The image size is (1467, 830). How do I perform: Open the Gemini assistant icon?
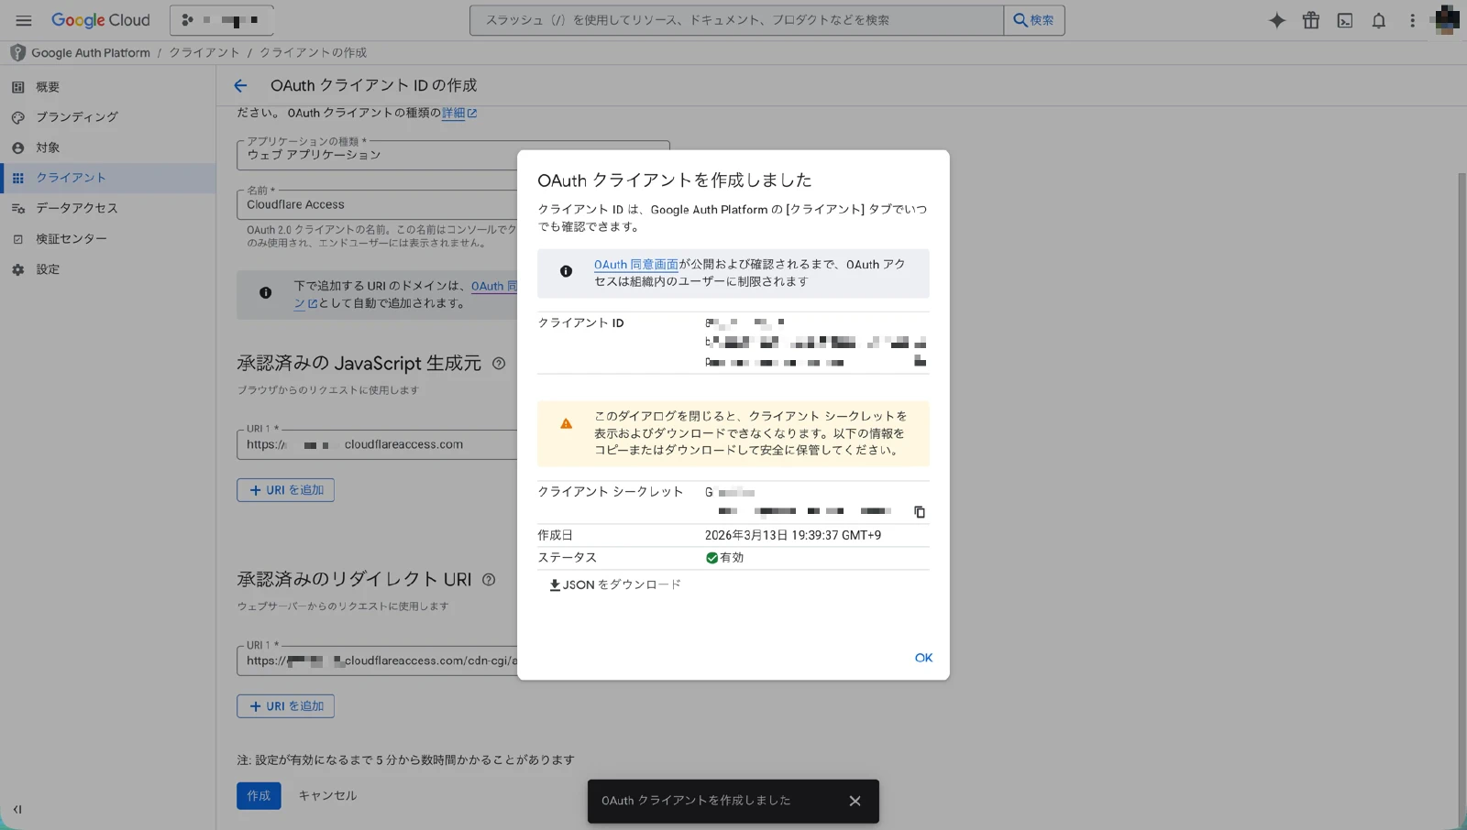(x=1276, y=19)
